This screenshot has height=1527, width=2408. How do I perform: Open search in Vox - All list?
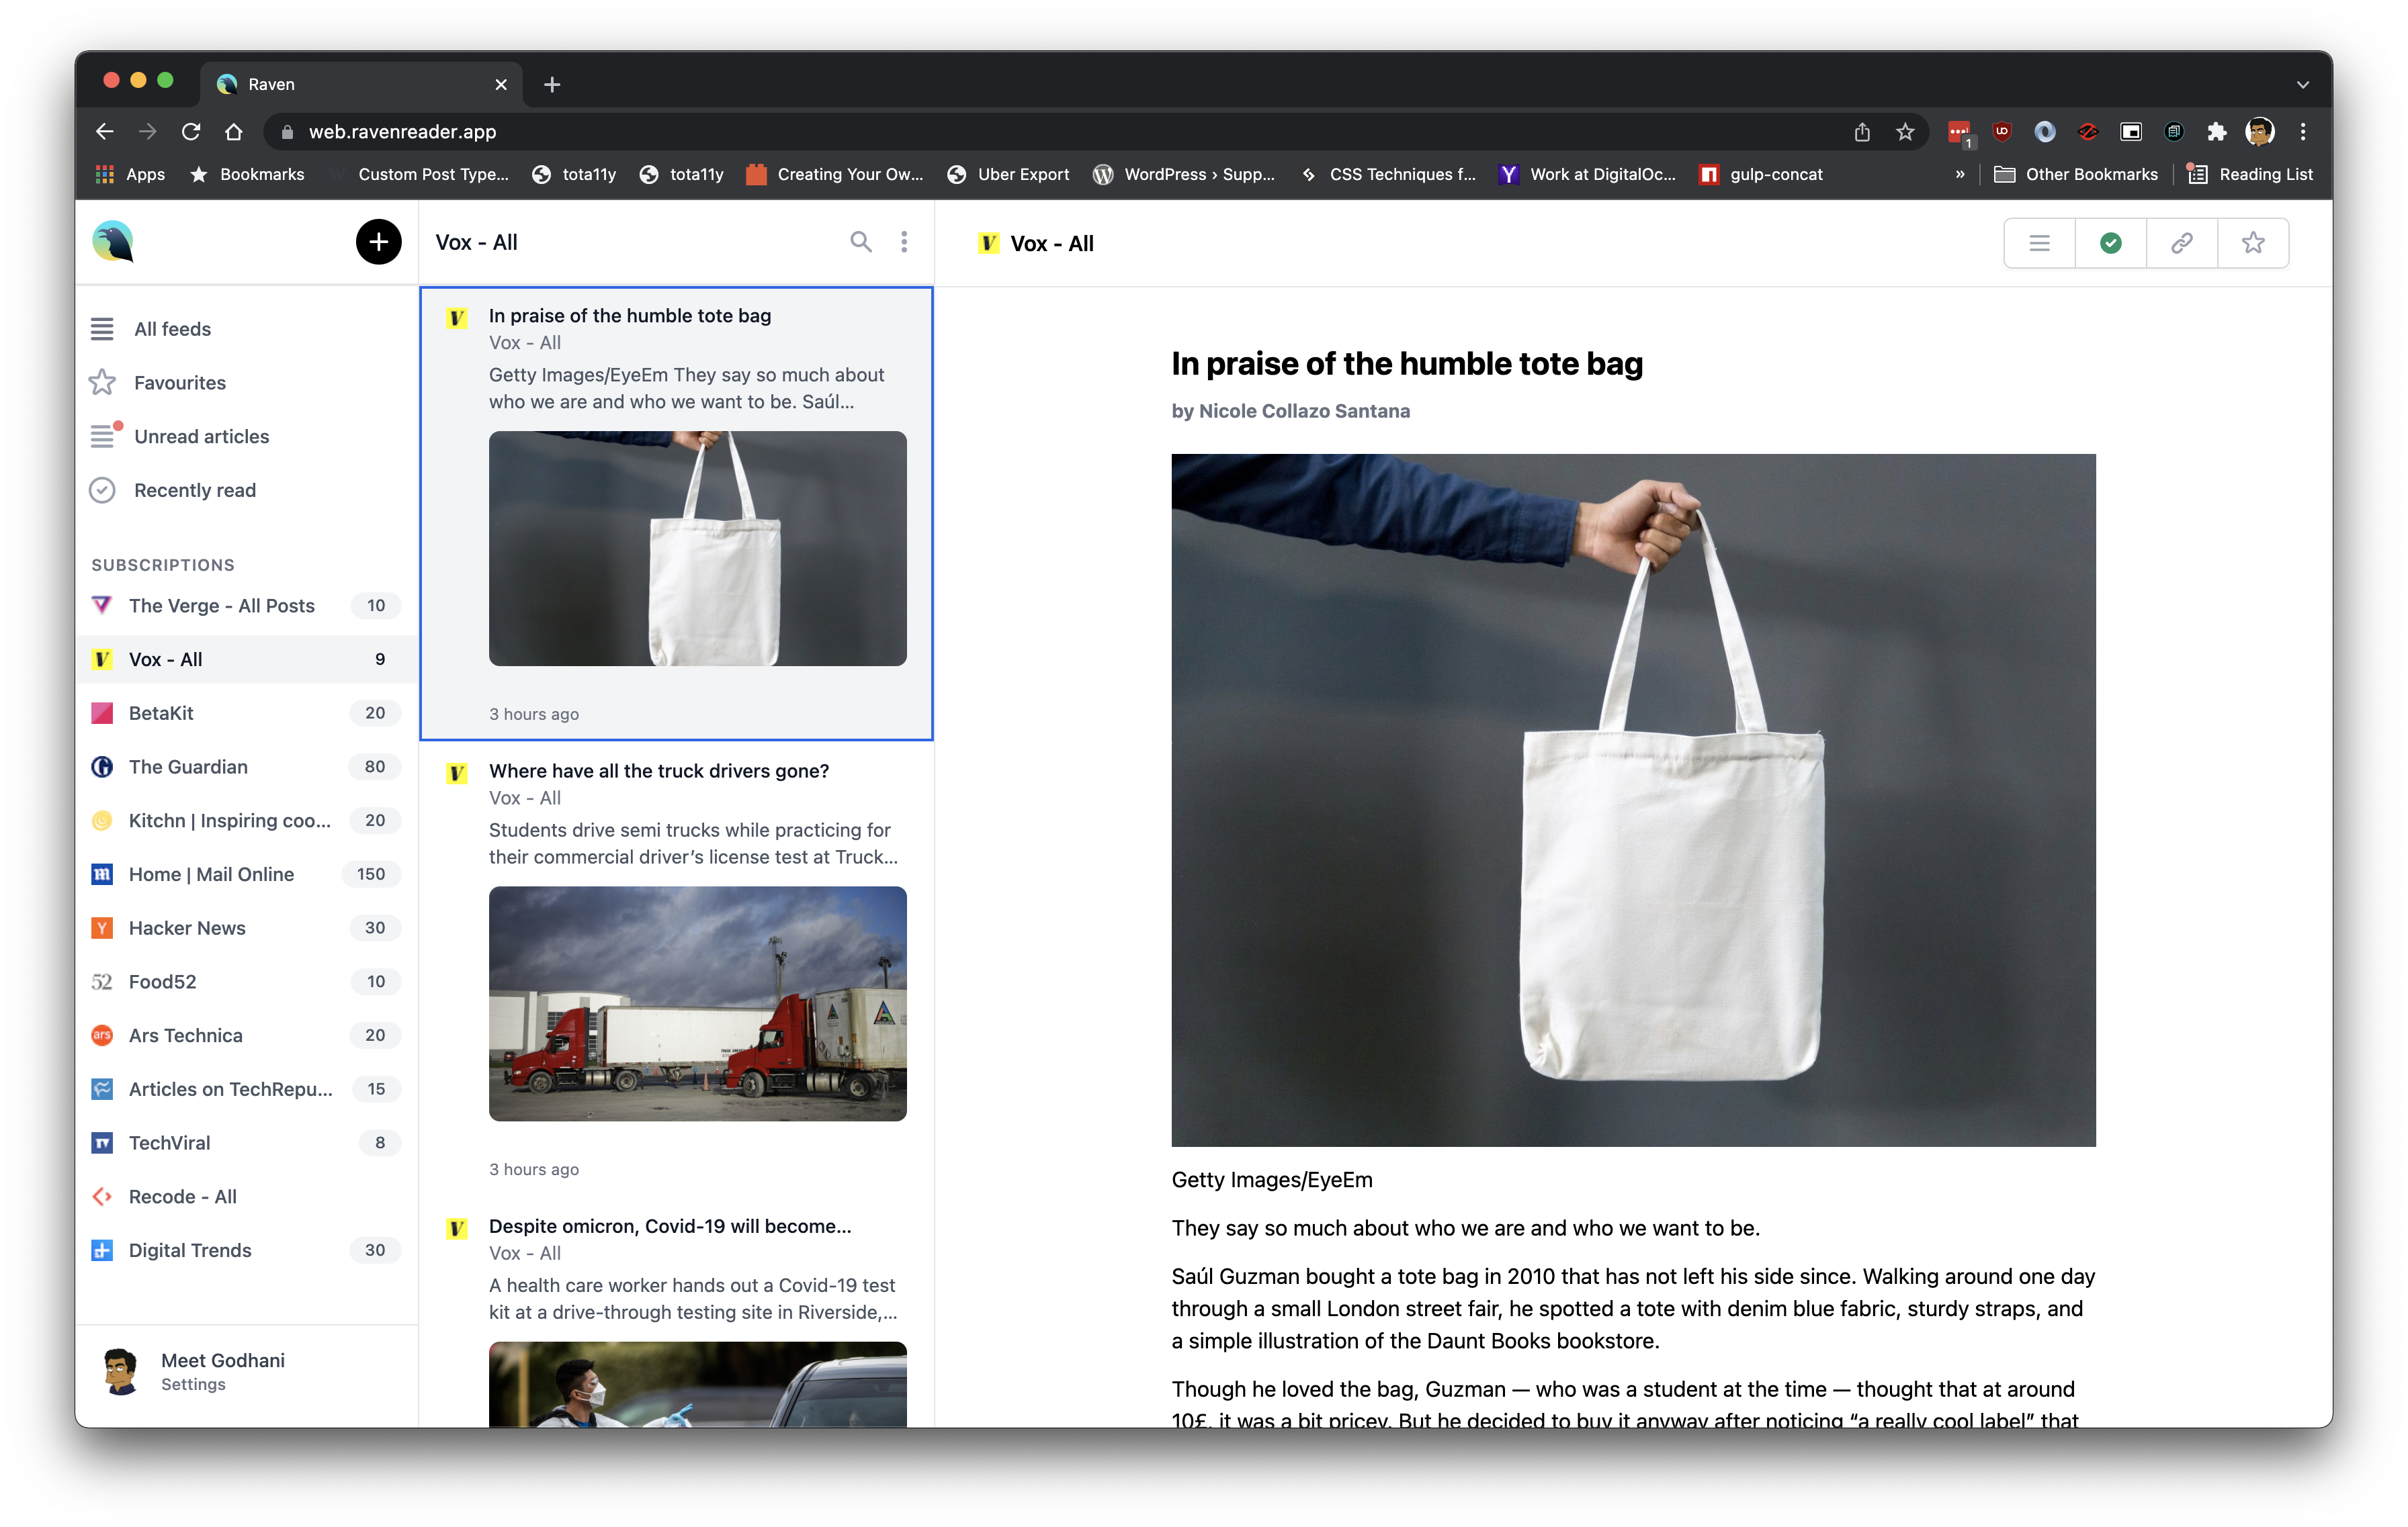pos(860,242)
